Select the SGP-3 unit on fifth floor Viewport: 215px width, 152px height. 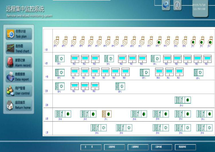point(120,86)
